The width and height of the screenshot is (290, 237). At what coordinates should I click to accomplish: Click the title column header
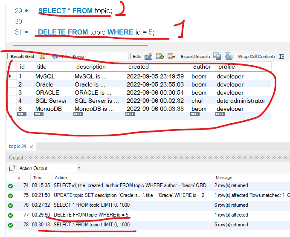point(54,66)
